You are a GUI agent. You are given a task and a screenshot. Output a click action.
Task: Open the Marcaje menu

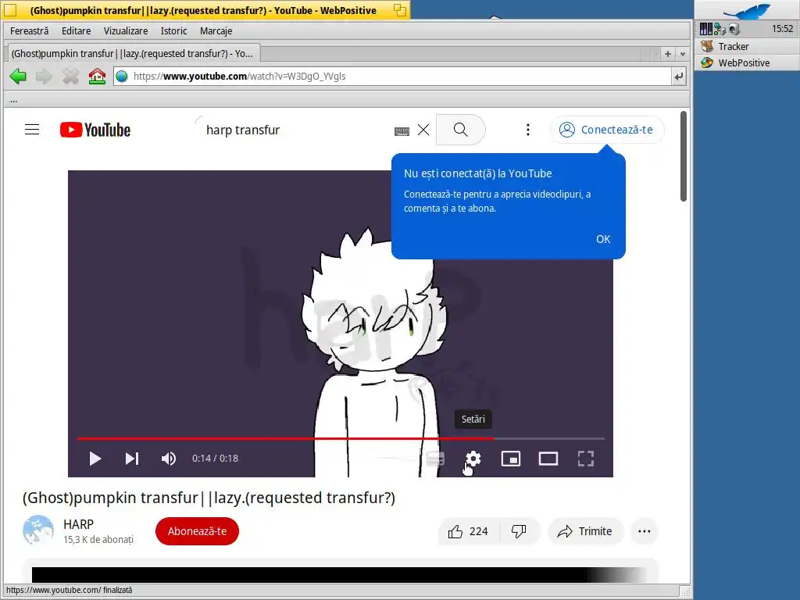click(216, 31)
